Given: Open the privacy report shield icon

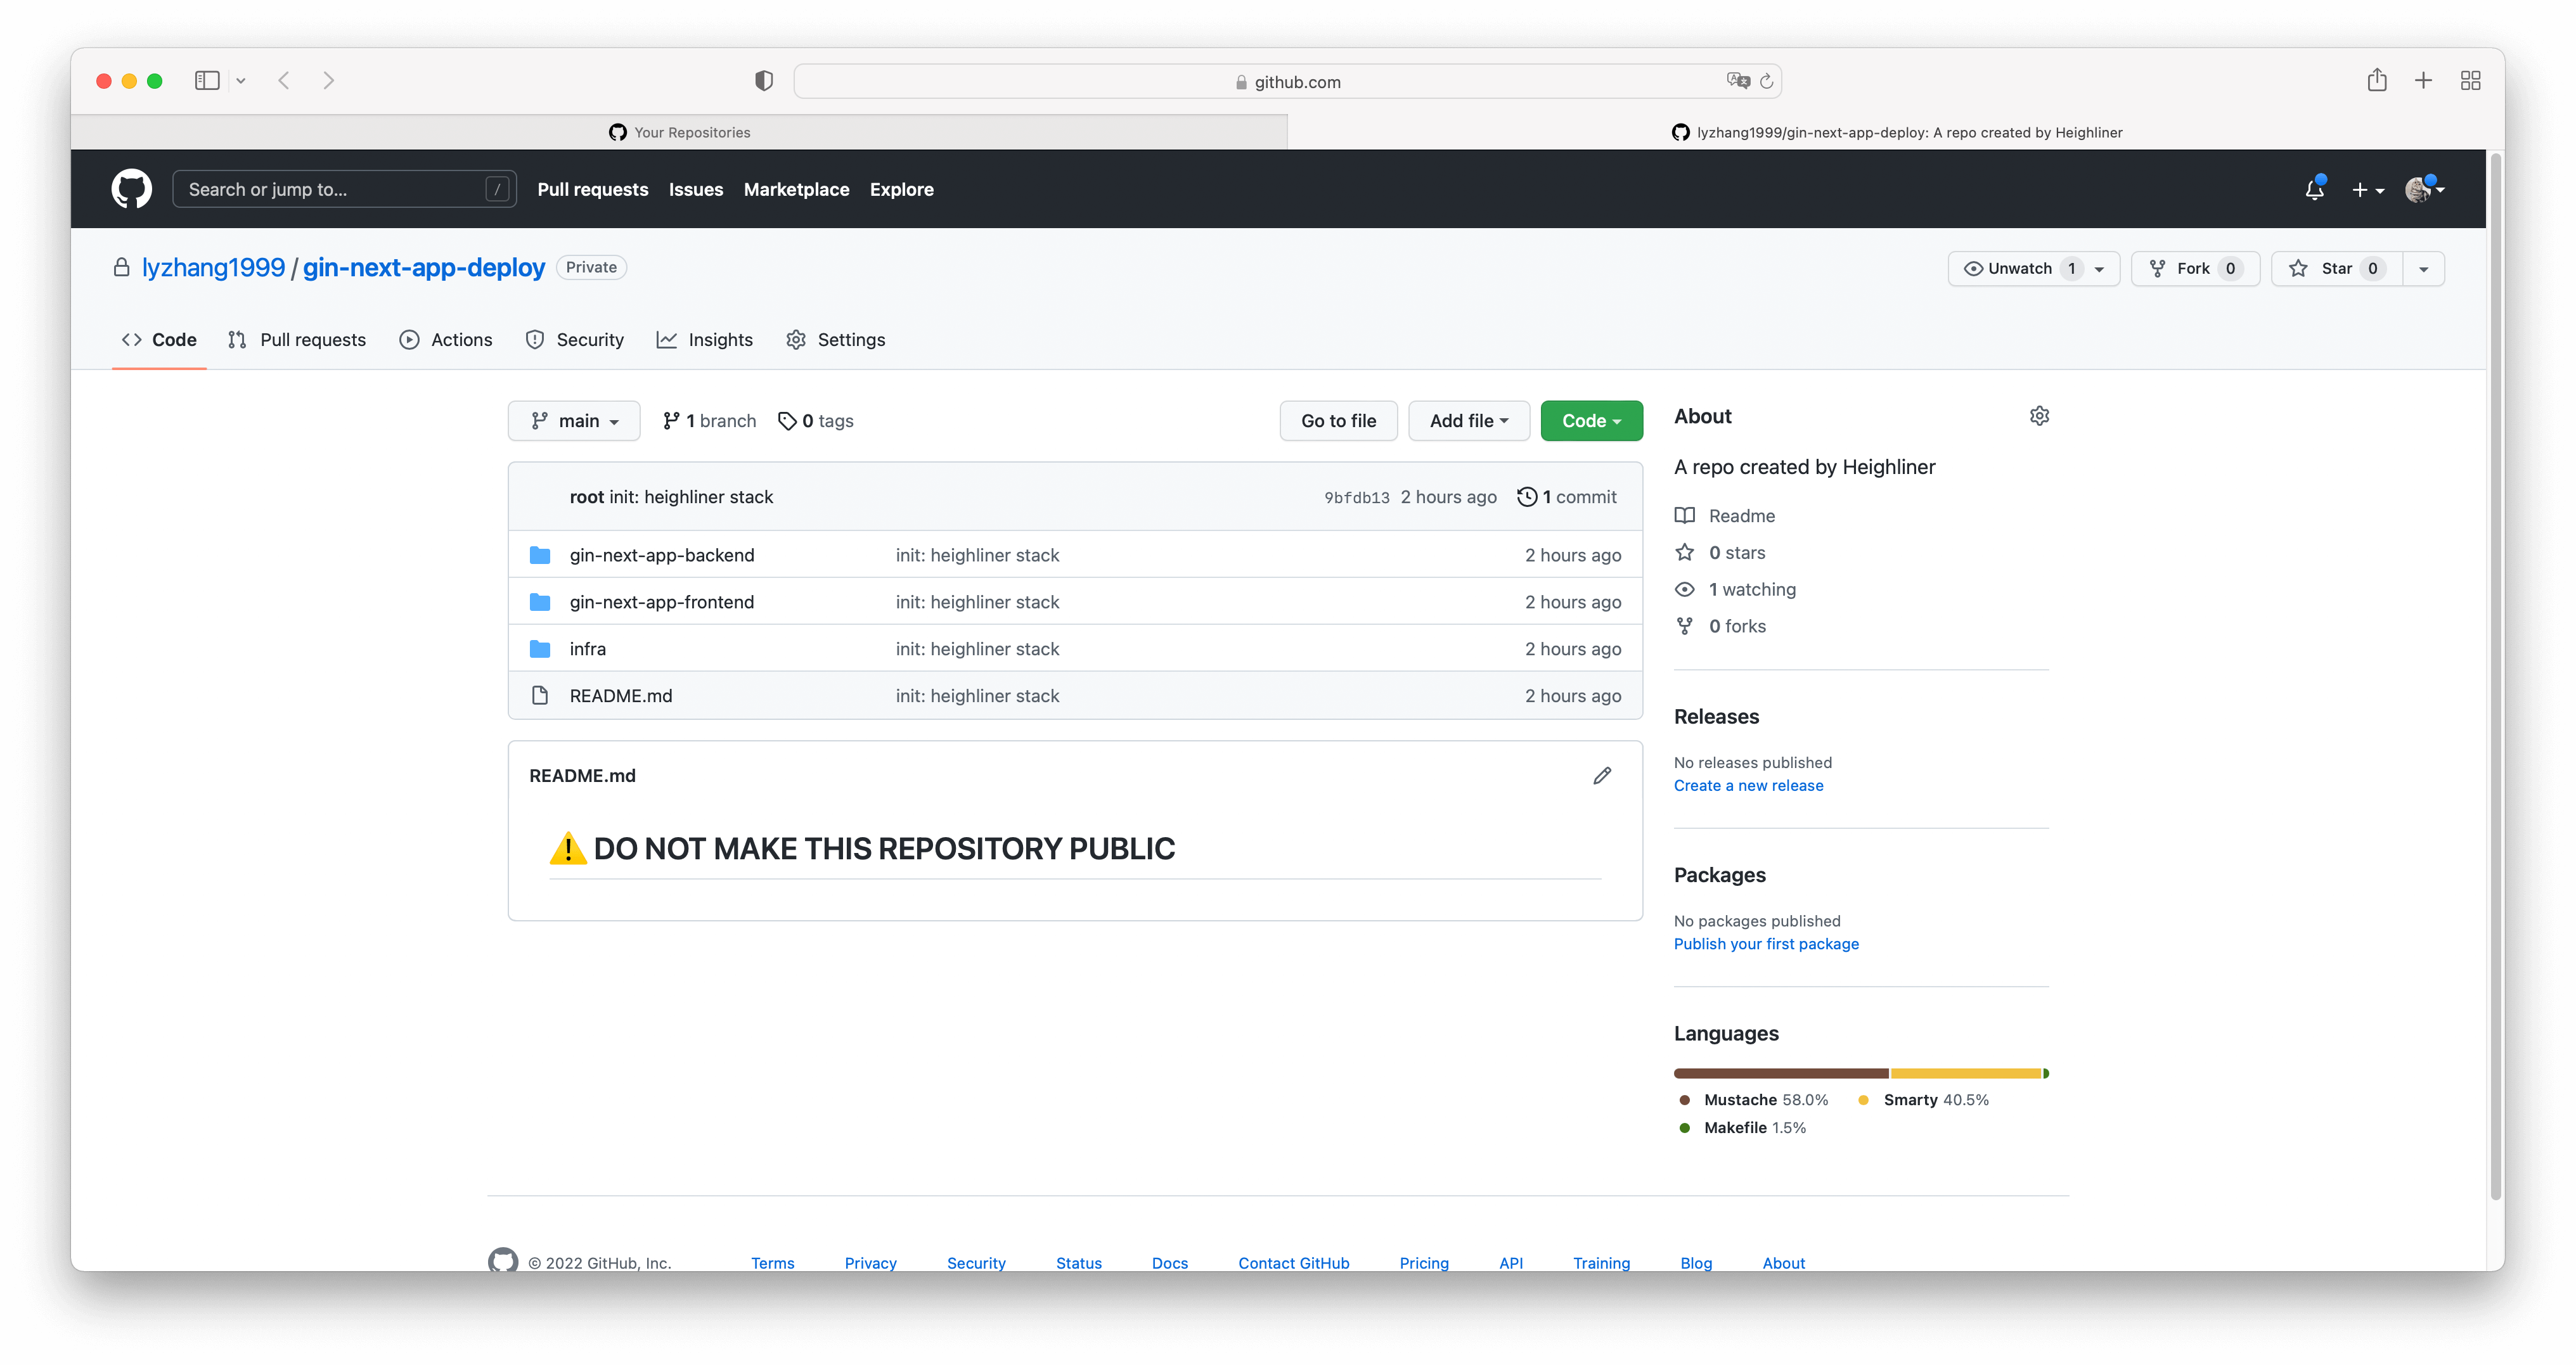Looking at the screenshot, I should pos(764,81).
